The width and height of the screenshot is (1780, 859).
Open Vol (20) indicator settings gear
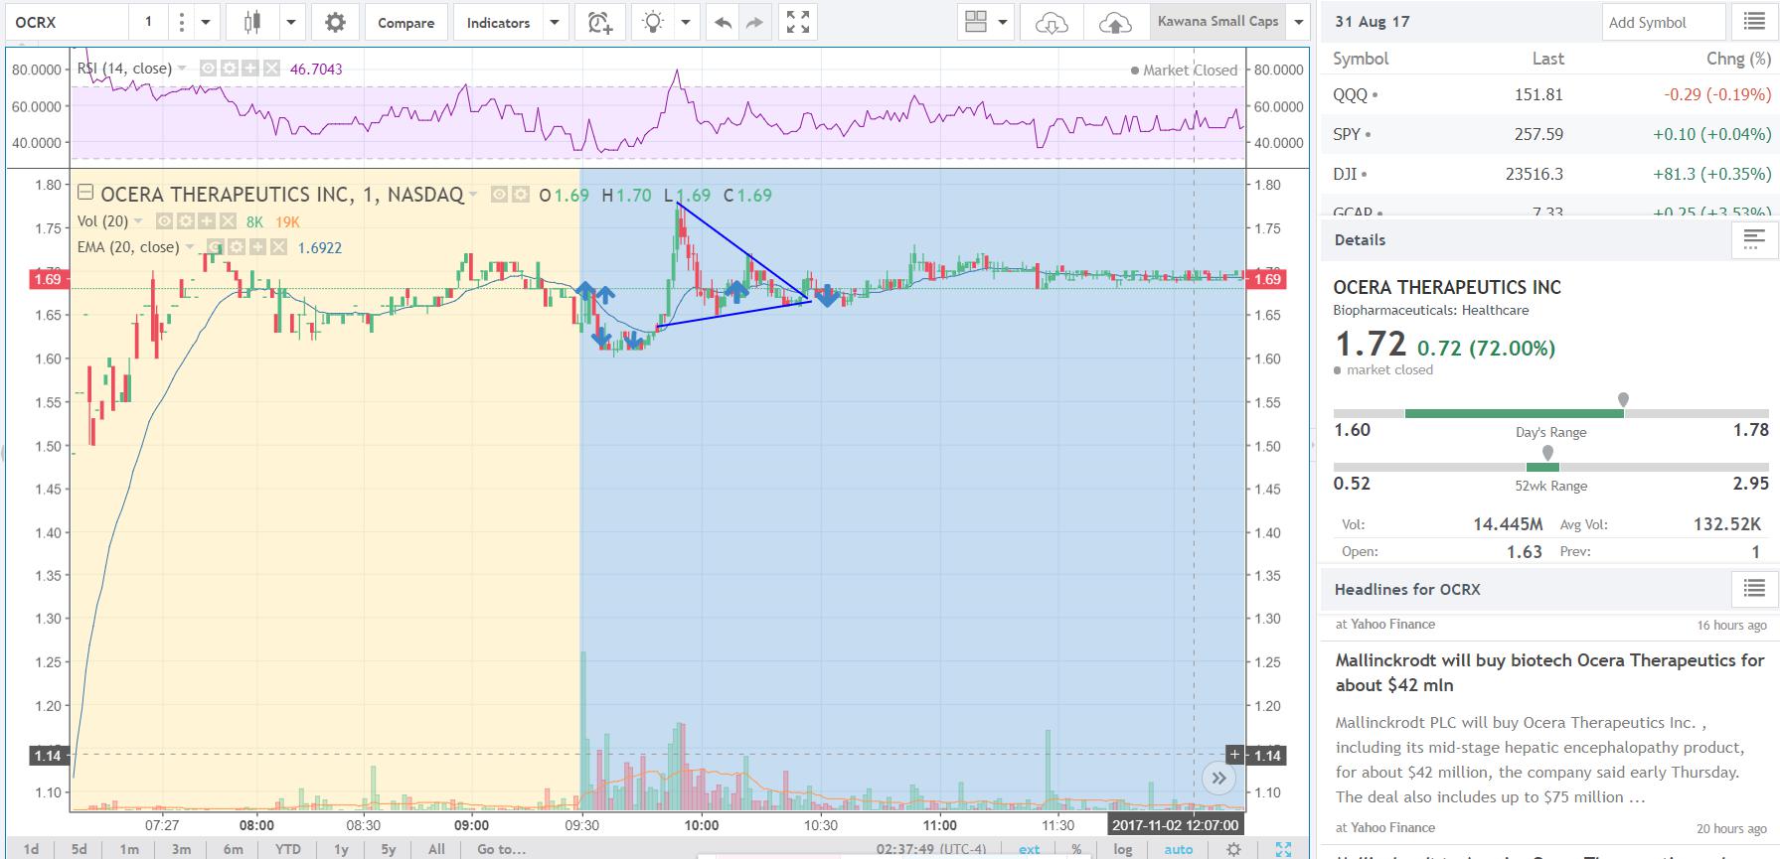point(186,221)
